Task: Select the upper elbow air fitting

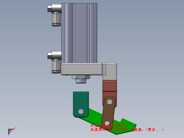Action: 54,15
